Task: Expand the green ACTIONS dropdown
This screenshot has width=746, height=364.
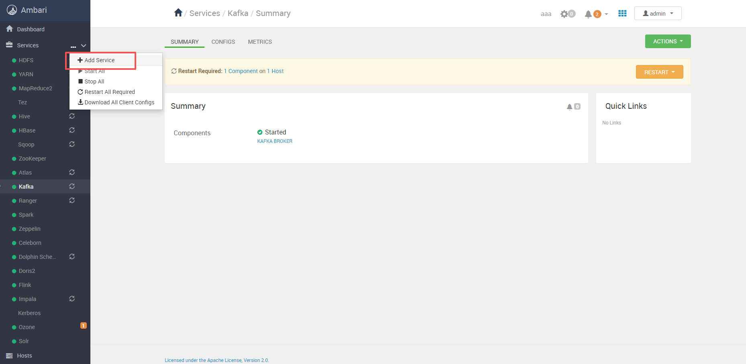Action: click(x=668, y=41)
